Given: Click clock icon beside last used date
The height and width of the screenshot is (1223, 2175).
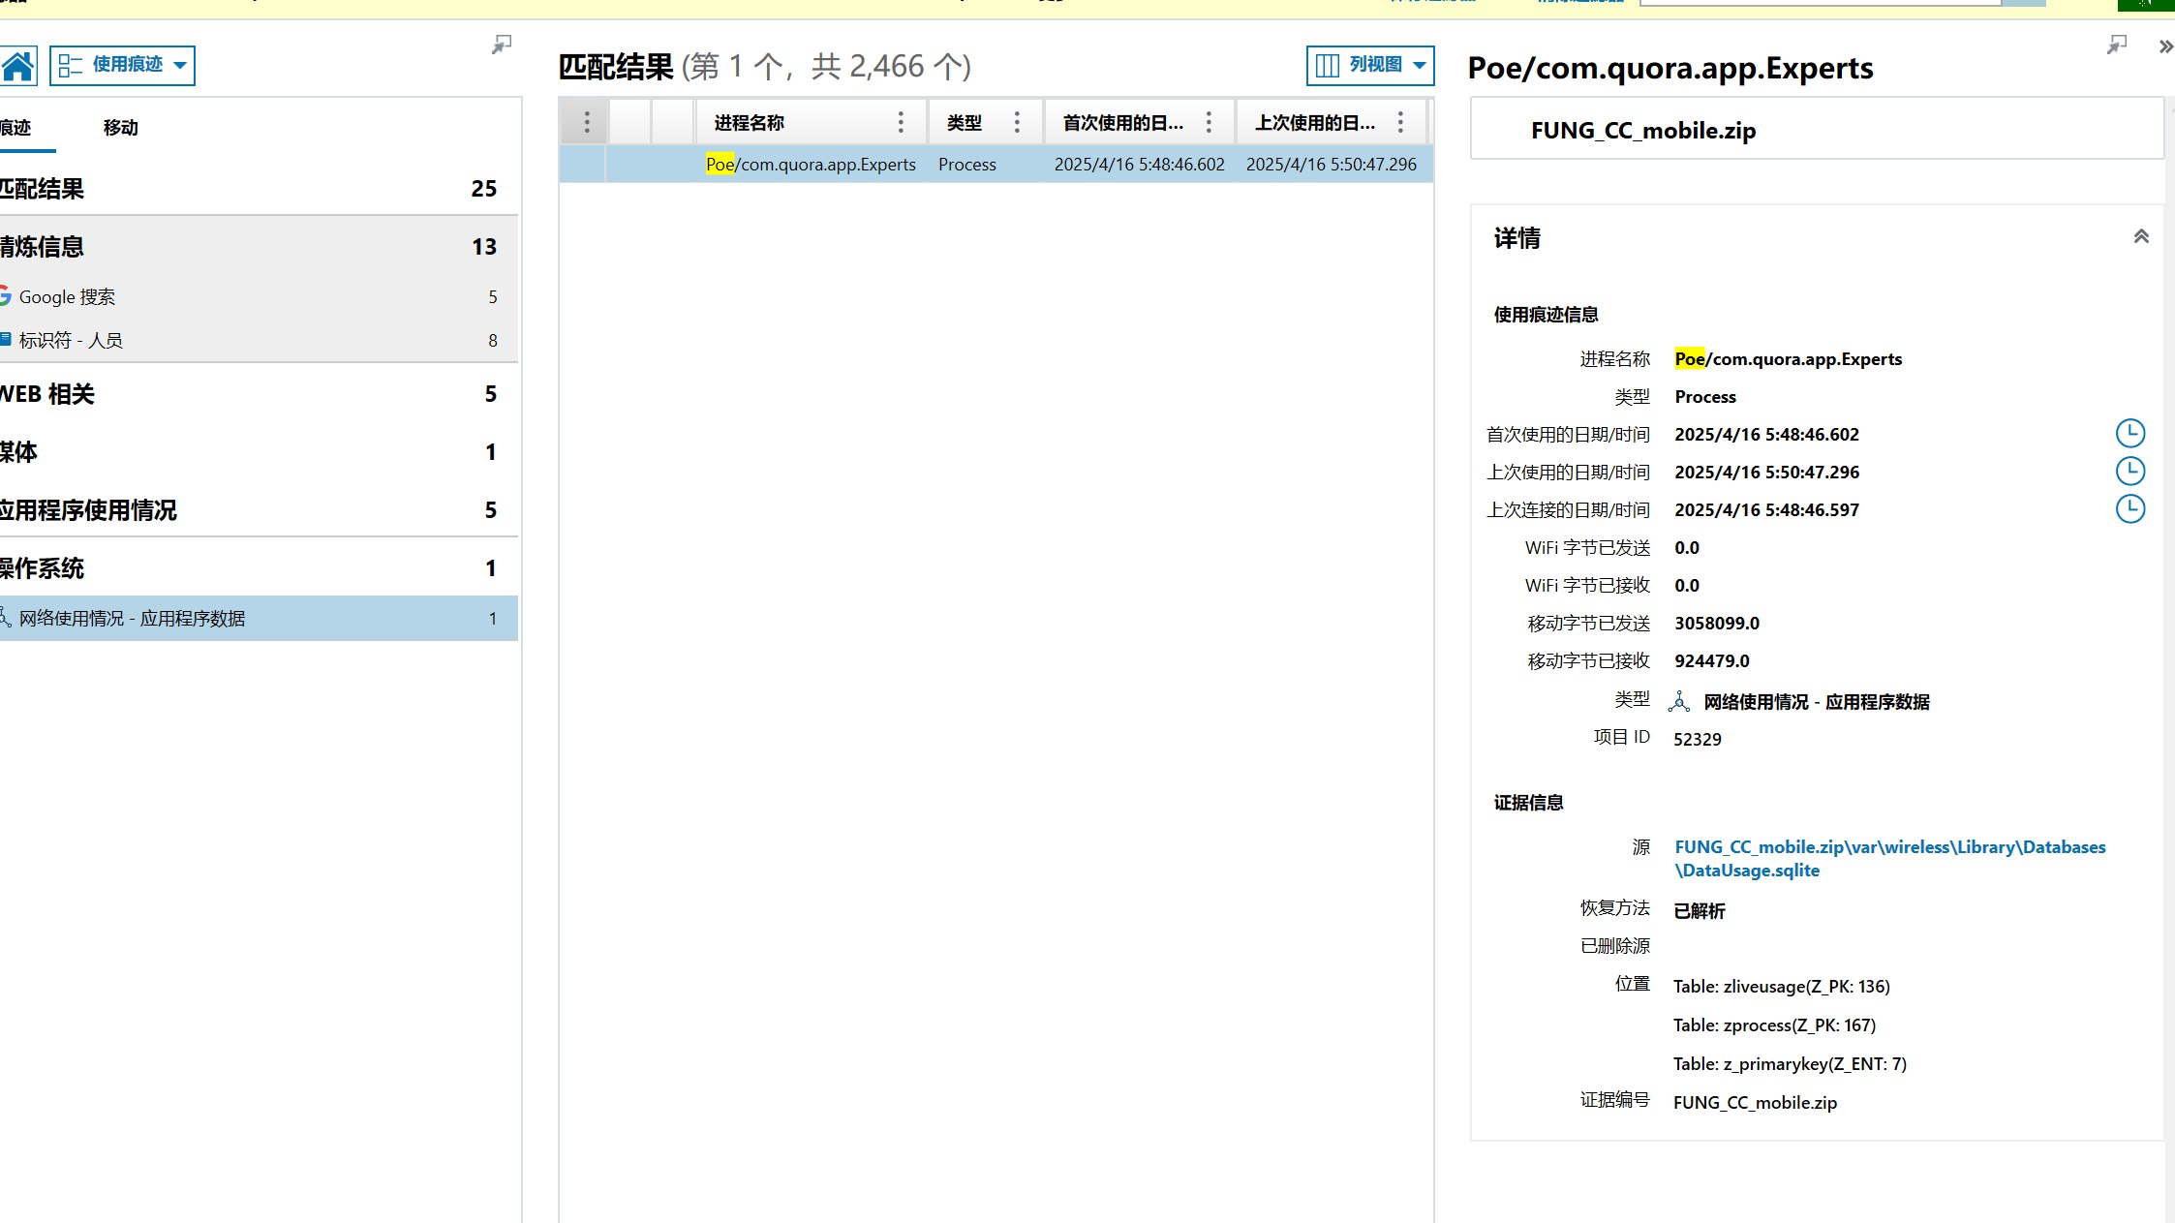Looking at the screenshot, I should pyautogui.click(x=2129, y=472).
